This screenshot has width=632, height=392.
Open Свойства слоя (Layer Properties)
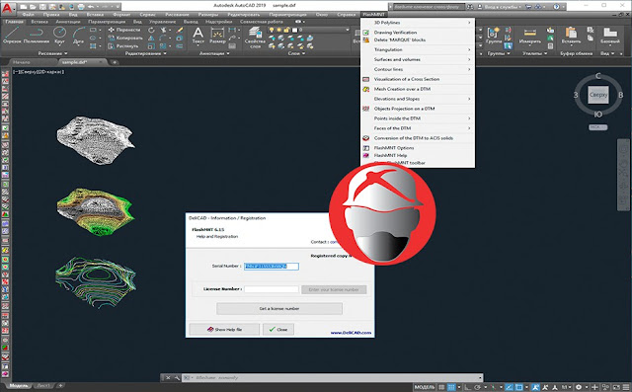point(255,38)
